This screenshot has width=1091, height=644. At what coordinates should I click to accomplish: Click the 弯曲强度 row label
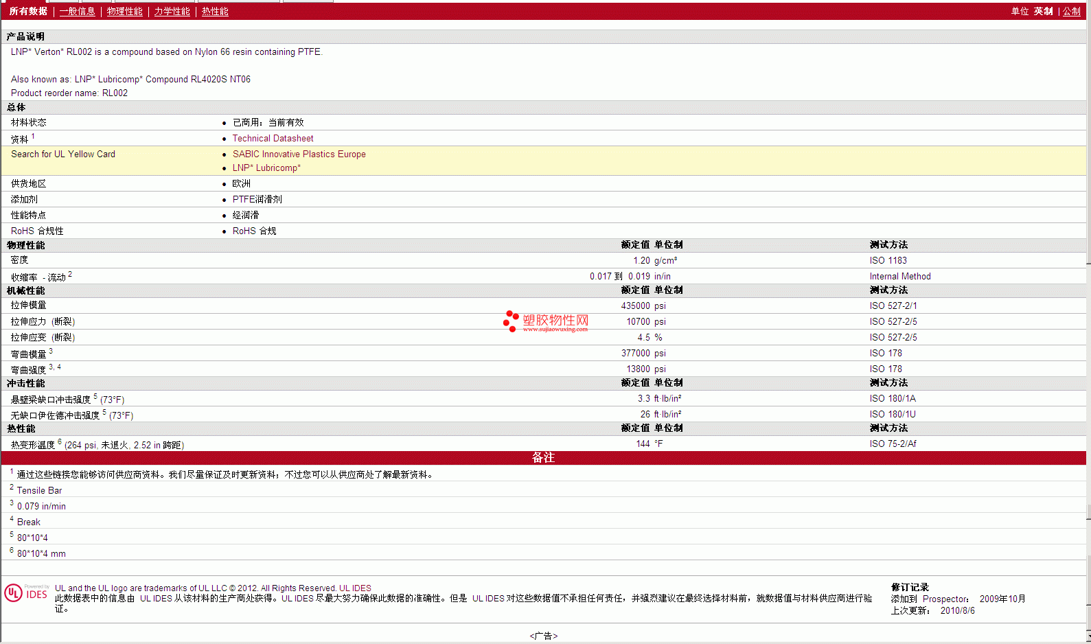[x=29, y=370]
